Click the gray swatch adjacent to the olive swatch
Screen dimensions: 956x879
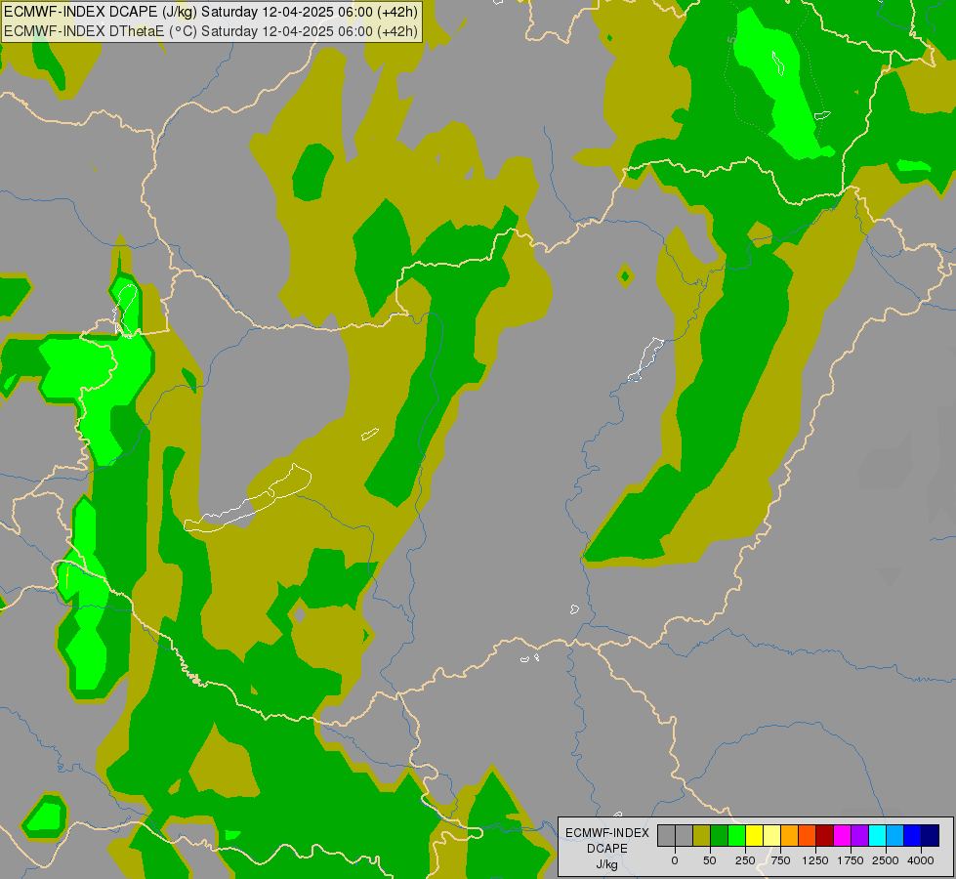(684, 835)
